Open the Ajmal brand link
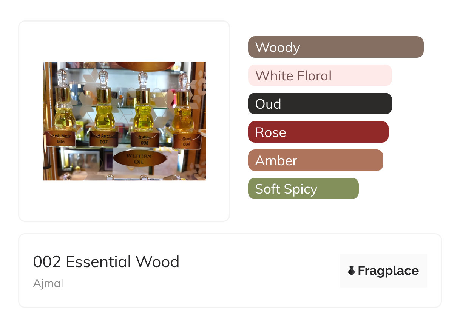 coord(48,283)
